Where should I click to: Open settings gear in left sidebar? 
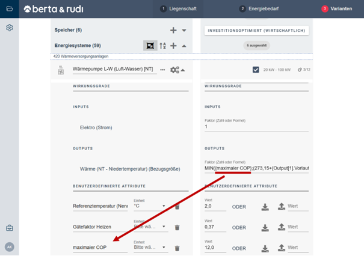tap(10, 28)
